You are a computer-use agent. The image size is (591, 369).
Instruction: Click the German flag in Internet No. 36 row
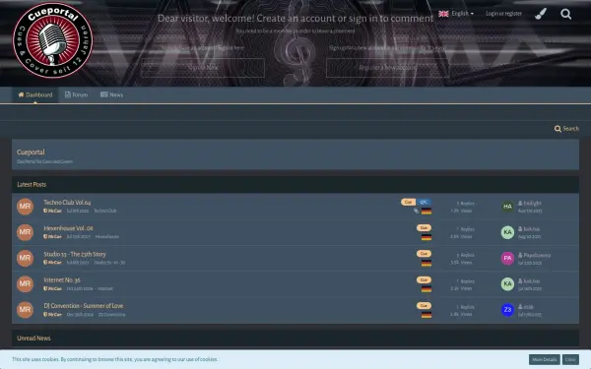(x=427, y=289)
